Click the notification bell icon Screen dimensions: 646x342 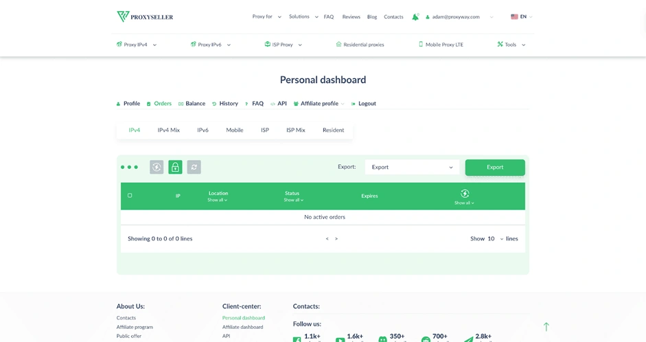415,17
